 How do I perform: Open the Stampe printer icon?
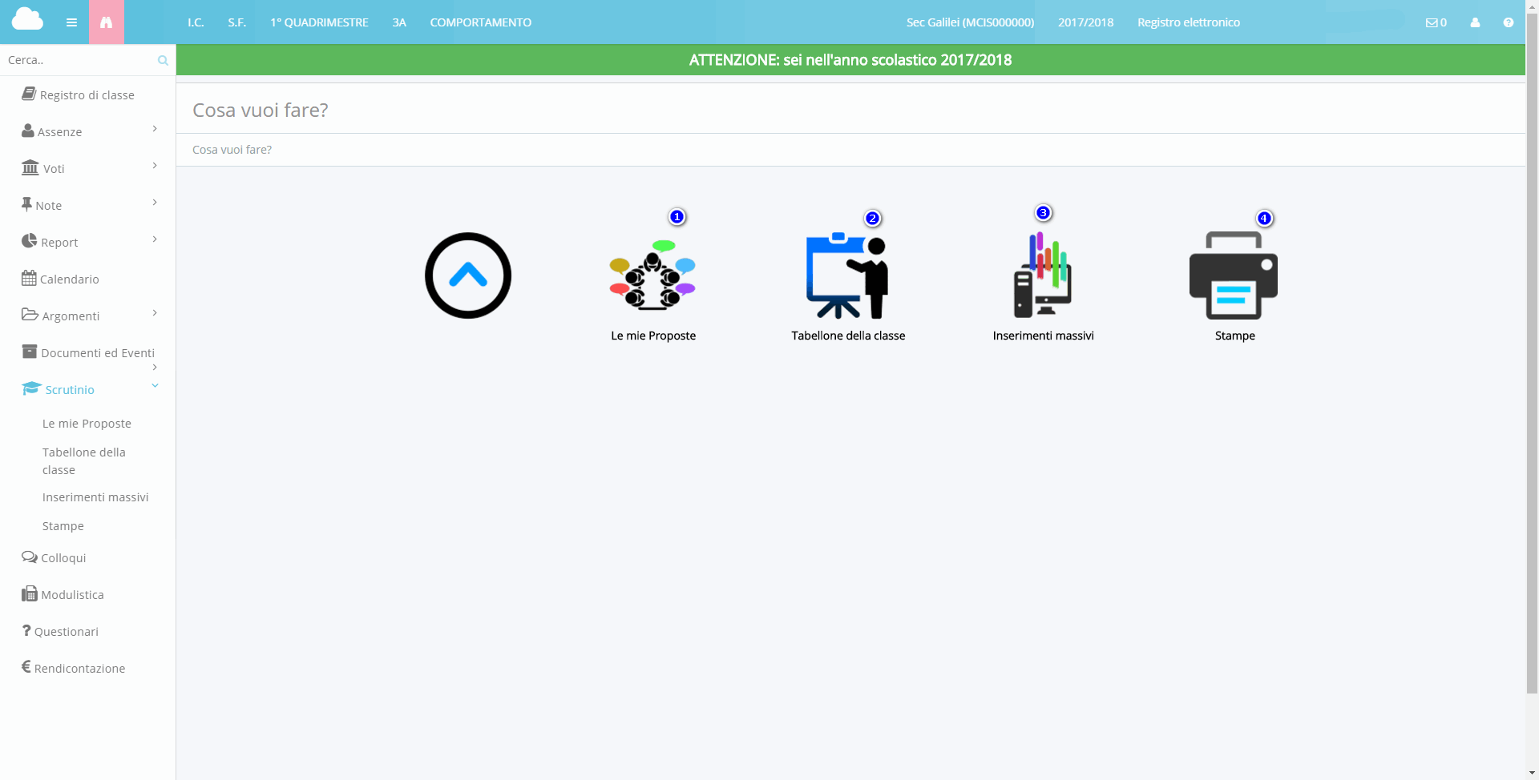pyautogui.click(x=1234, y=275)
